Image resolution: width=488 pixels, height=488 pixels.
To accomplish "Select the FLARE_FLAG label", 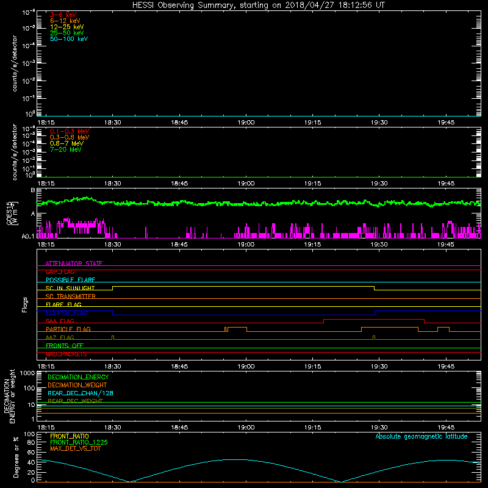I will click(63, 304).
